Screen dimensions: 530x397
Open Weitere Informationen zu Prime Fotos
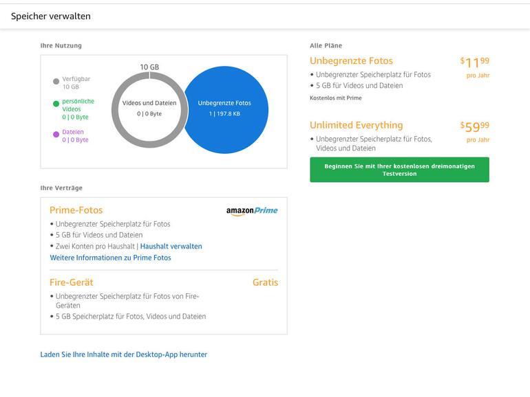click(110, 258)
